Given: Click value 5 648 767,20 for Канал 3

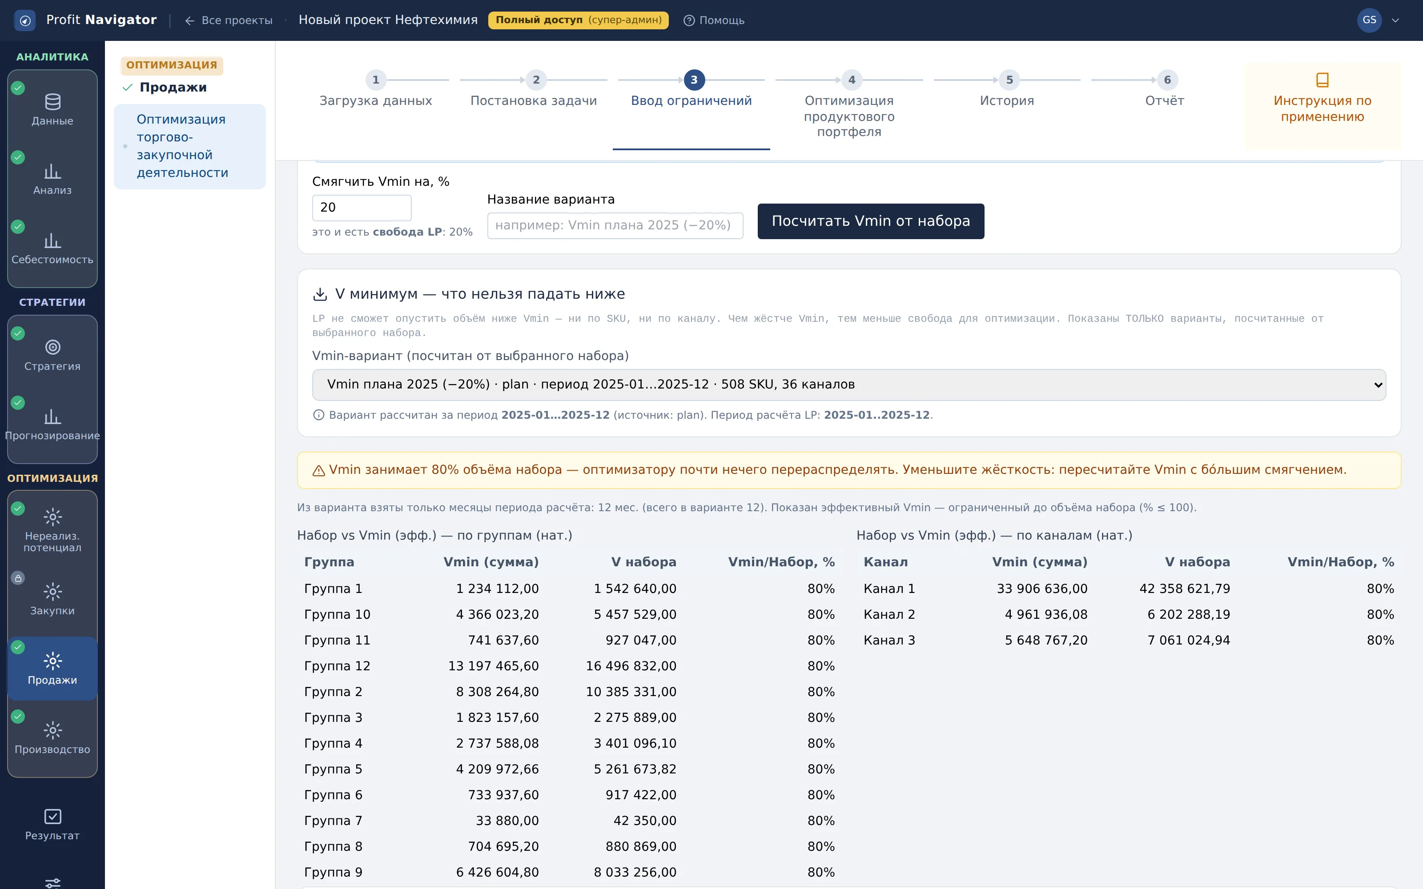Looking at the screenshot, I should click(x=1045, y=640).
